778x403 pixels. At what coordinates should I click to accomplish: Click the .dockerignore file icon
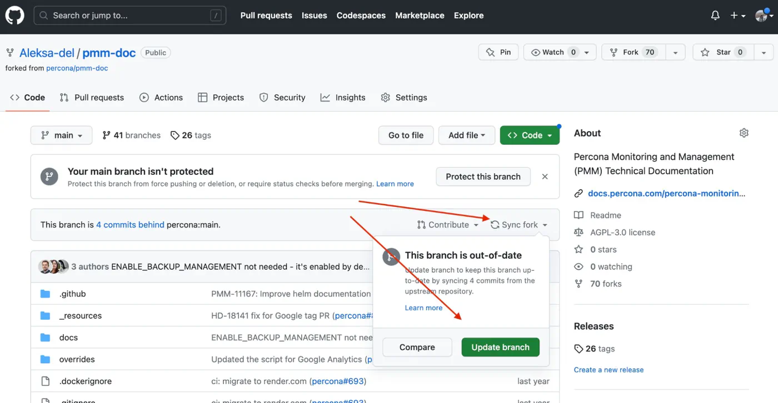[46, 381]
